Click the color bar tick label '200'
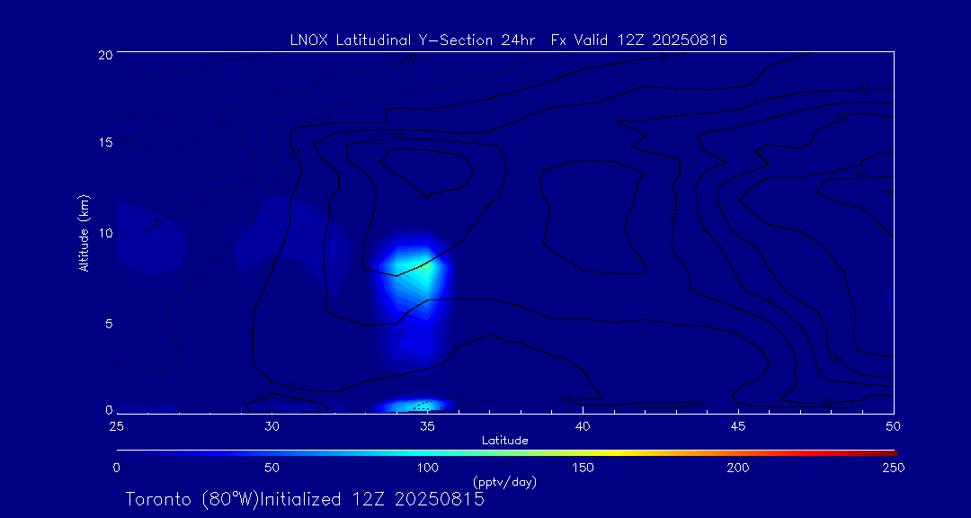Viewport: 971px width, 518px height. pyautogui.click(x=738, y=468)
